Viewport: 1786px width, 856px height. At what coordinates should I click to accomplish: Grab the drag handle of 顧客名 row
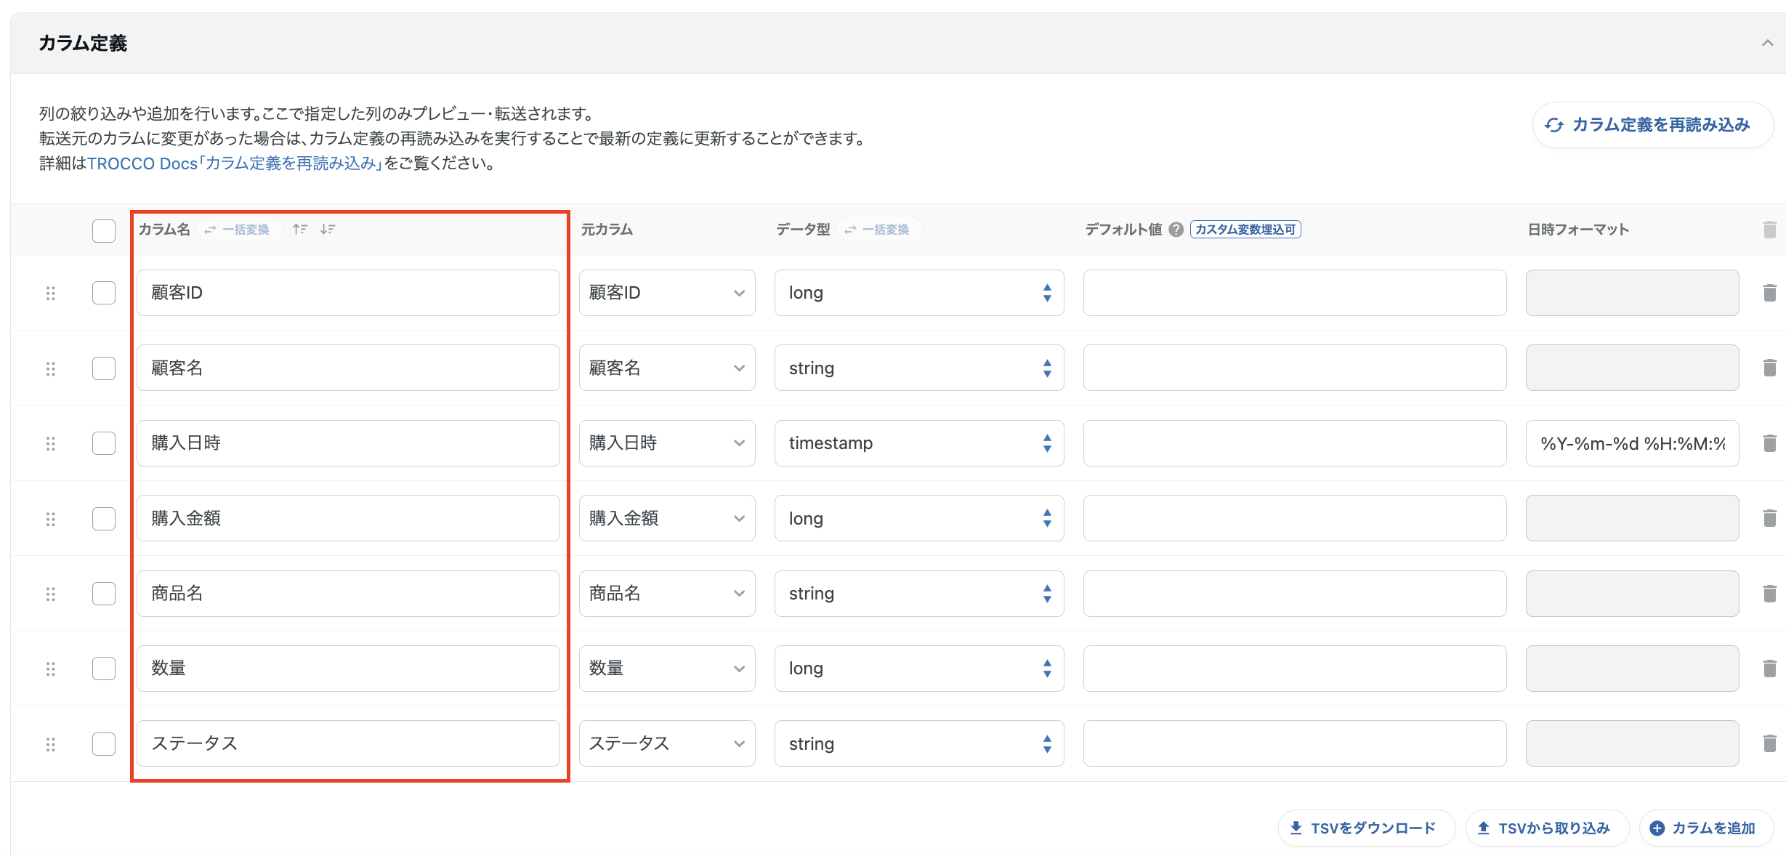click(51, 368)
